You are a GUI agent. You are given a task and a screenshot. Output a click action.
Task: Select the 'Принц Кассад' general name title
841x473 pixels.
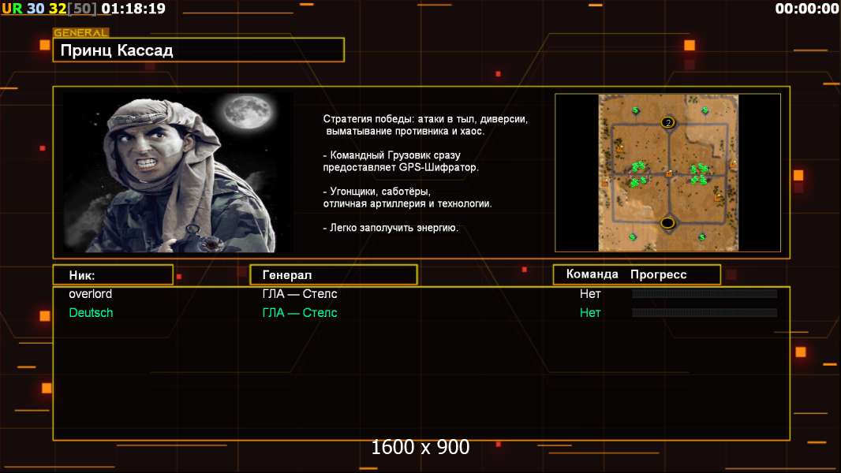tap(117, 50)
